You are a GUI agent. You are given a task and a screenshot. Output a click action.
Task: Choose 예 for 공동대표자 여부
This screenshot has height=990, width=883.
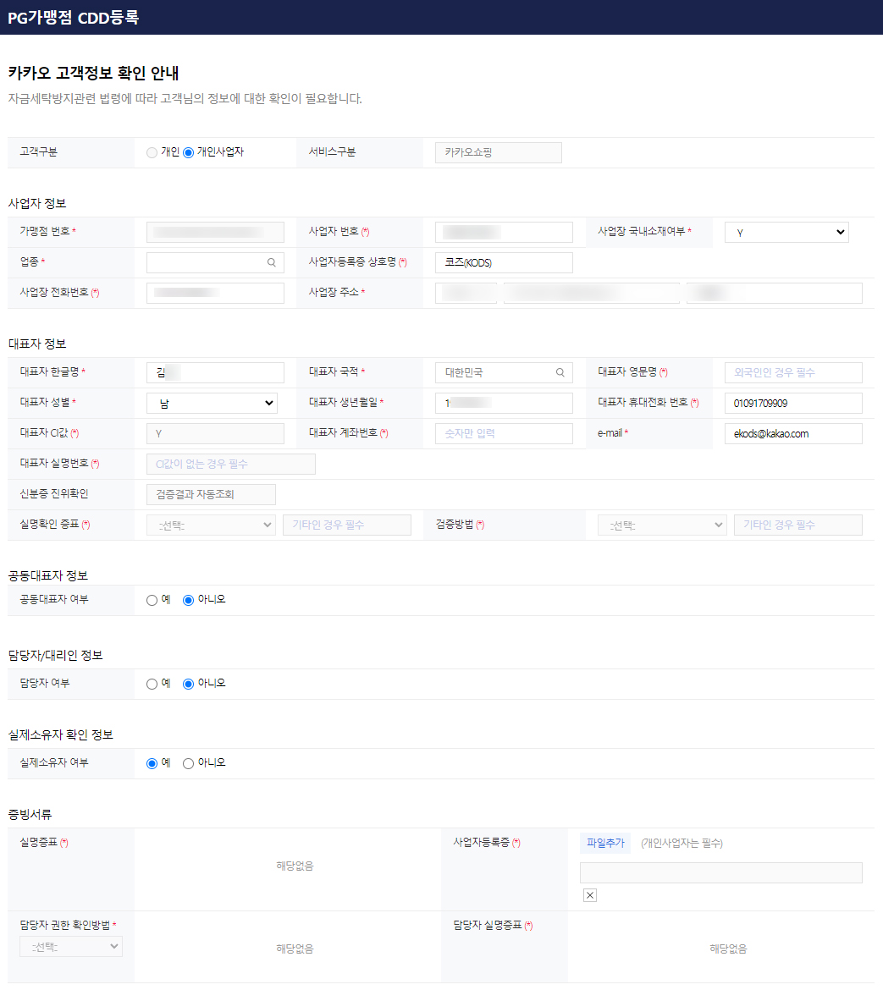click(152, 601)
